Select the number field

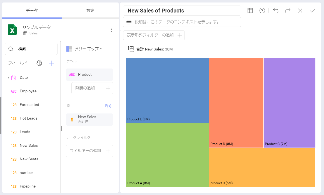click(x=26, y=173)
